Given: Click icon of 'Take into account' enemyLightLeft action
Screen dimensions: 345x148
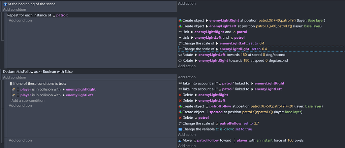Looking at the screenshot, I should point(180,89).
